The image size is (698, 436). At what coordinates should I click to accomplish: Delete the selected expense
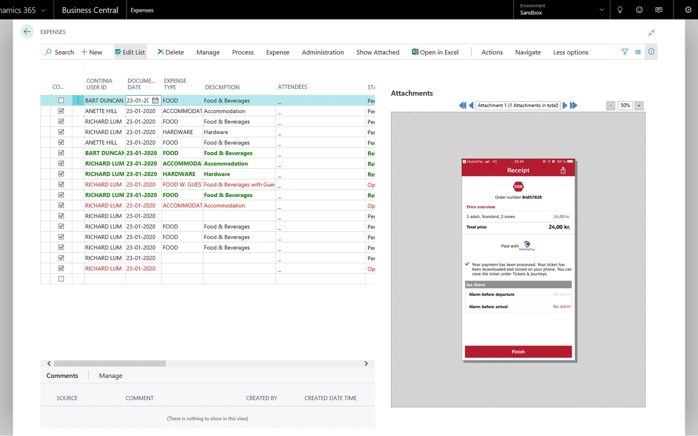171,52
